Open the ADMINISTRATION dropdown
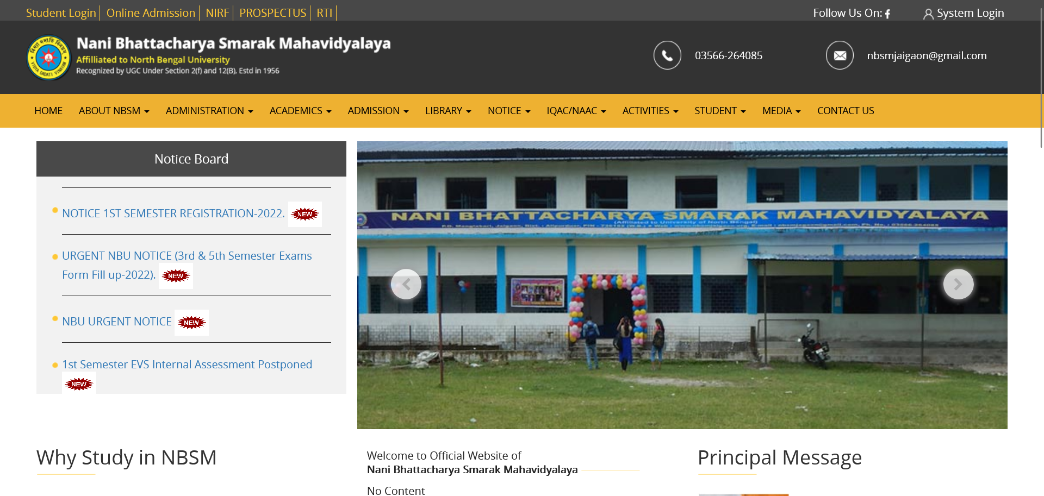The width and height of the screenshot is (1044, 496). pyautogui.click(x=209, y=111)
